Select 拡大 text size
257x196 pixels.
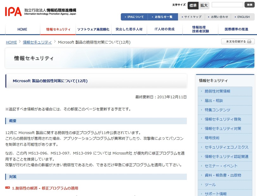tap(204, 5)
